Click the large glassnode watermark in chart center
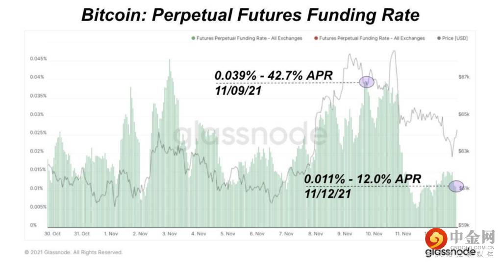Screen dimensions: 502x263 click(251, 134)
